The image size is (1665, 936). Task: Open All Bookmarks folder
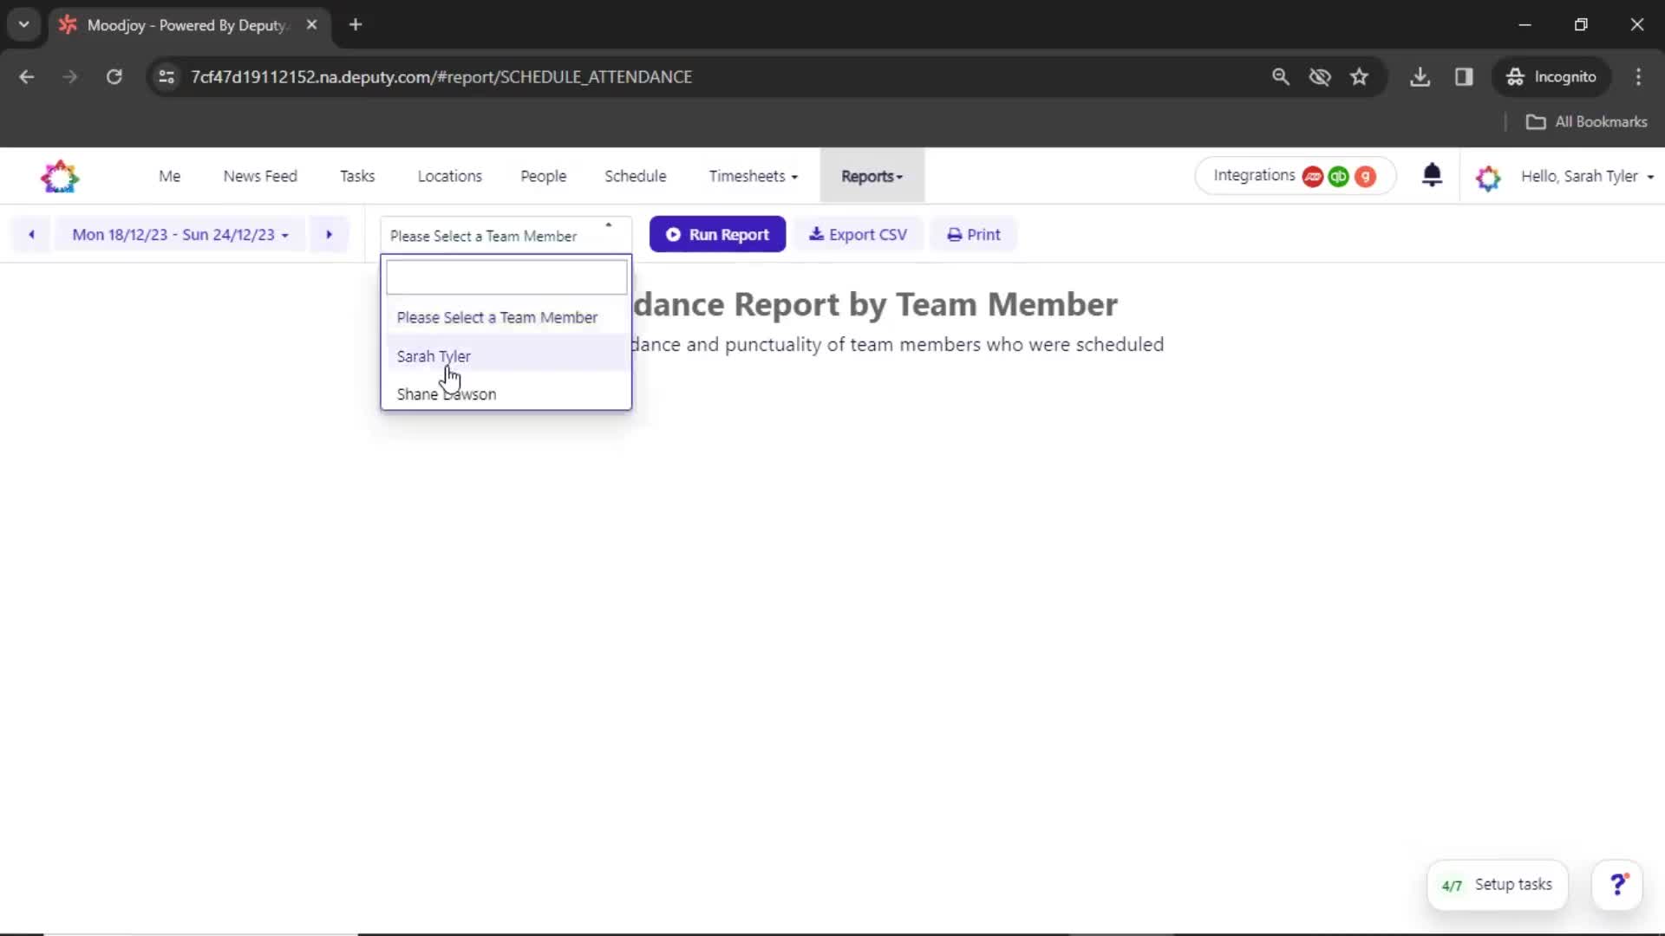coord(1586,122)
